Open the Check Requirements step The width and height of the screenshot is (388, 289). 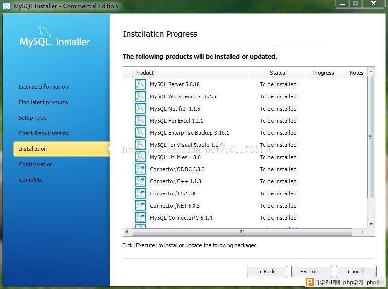pos(44,133)
